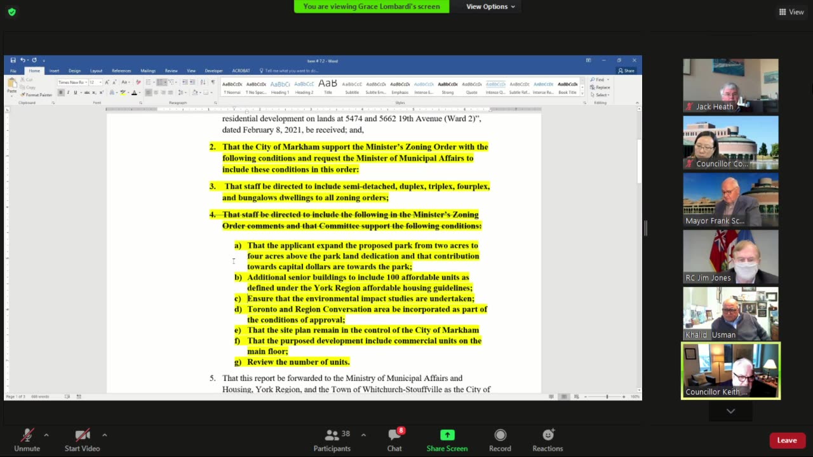Switch to the ACROBAT ribbon tab
Screen dimensions: 813x457
[x=241, y=71]
